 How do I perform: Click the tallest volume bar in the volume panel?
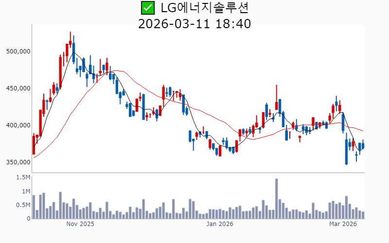[276, 198]
